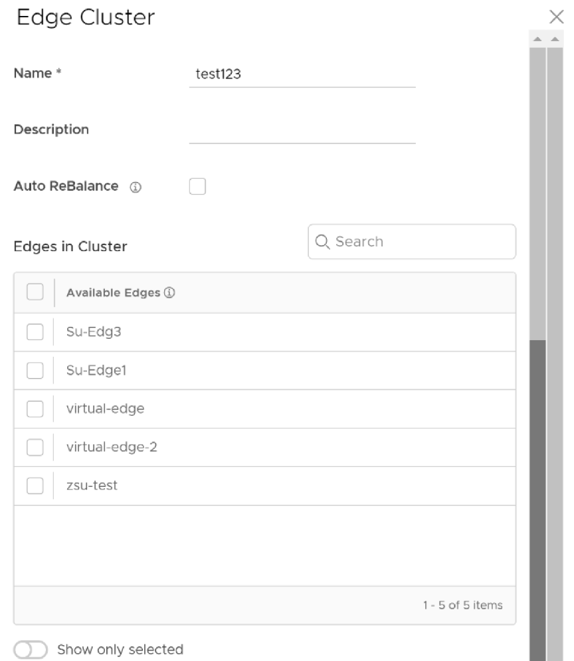Click the dark scrollbar thumb
This screenshot has height=661, width=574.
(x=537, y=498)
